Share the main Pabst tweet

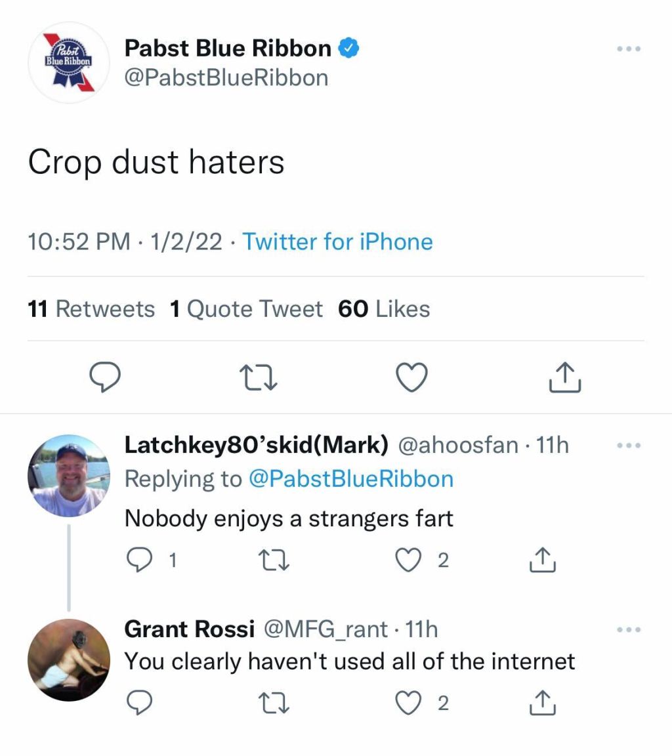[565, 378]
